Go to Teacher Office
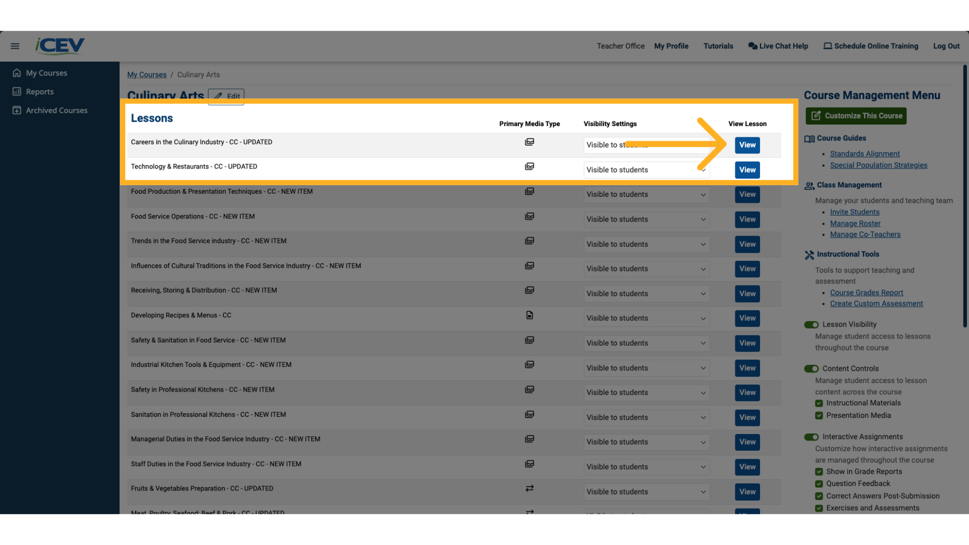 click(x=620, y=46)
